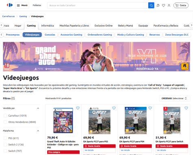The width and height of the screenshot is (193, 155).
Task: Select the Informática category tab
Action: point(48,26)
